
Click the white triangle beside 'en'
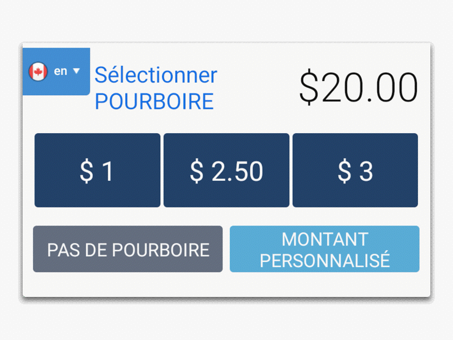(x=76, y=71)
